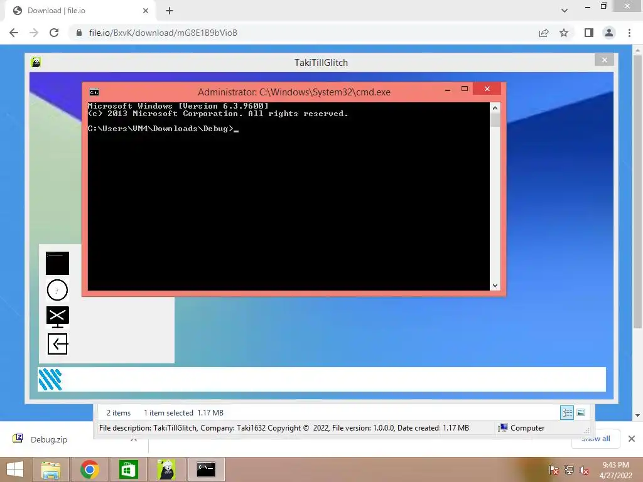Go back in Chrome browser

point(14,33)
